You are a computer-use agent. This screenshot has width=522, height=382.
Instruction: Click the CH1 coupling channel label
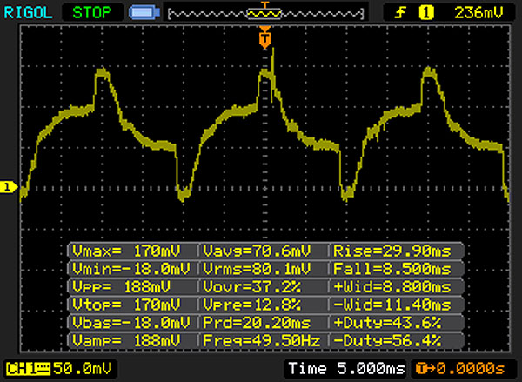click(28, 369)
